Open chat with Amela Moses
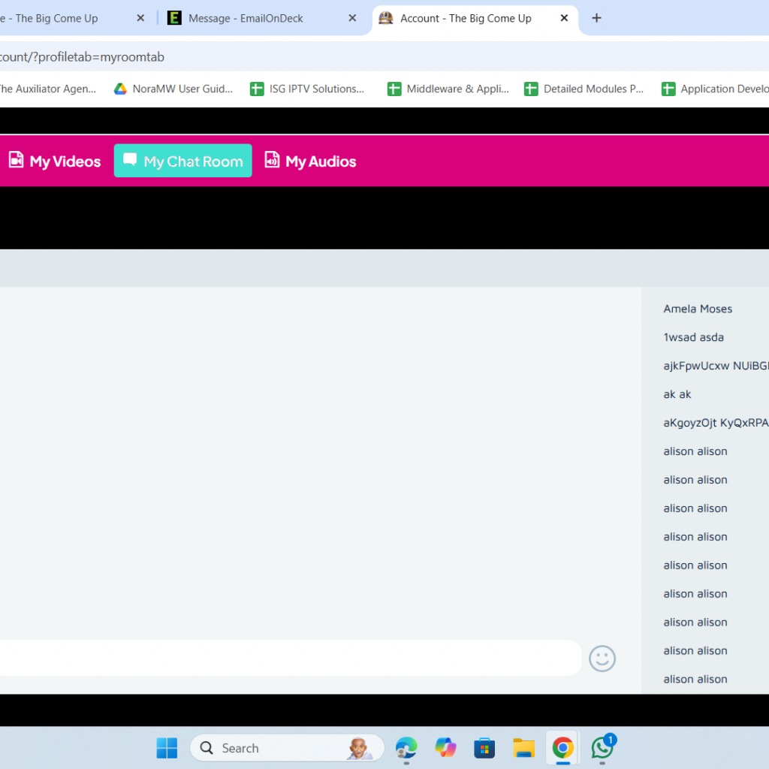The width and height of the screenshot is (769, 769). click(698, 309)
